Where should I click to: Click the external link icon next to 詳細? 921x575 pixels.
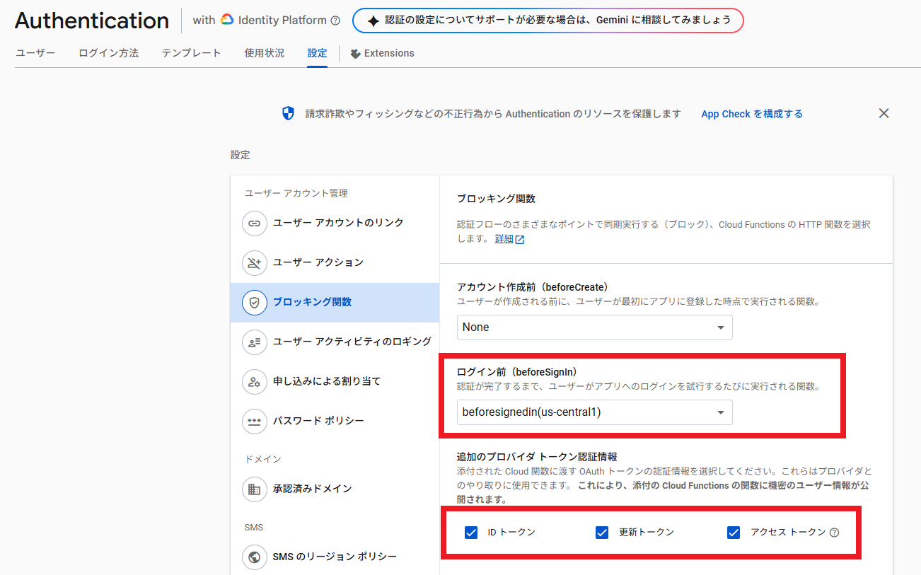[x=520, y=239]
